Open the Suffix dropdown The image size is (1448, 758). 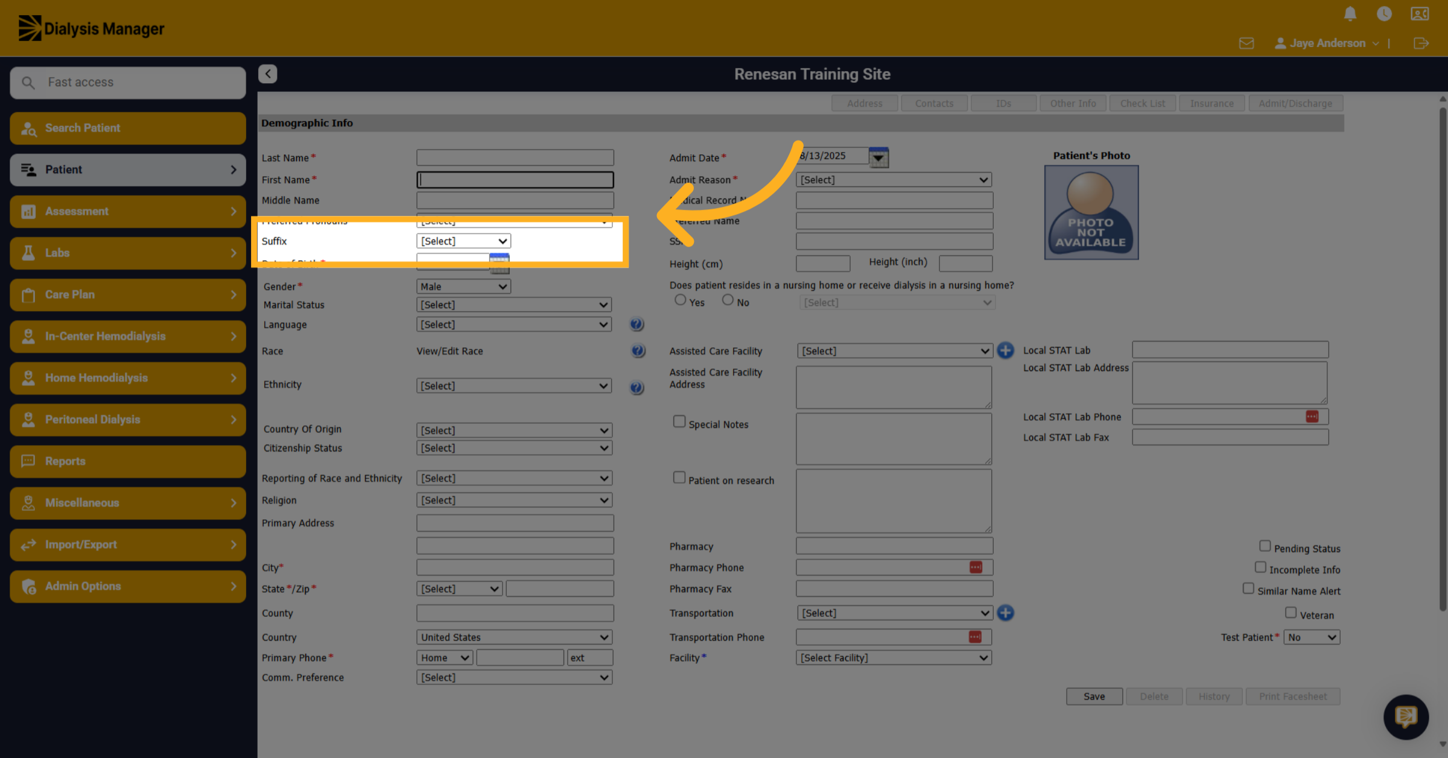click(463, 241)
